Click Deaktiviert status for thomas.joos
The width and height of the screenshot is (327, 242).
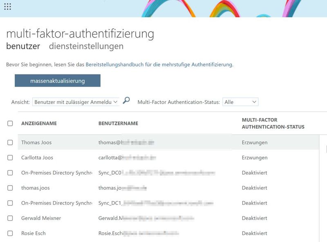[x=254, y=188]
